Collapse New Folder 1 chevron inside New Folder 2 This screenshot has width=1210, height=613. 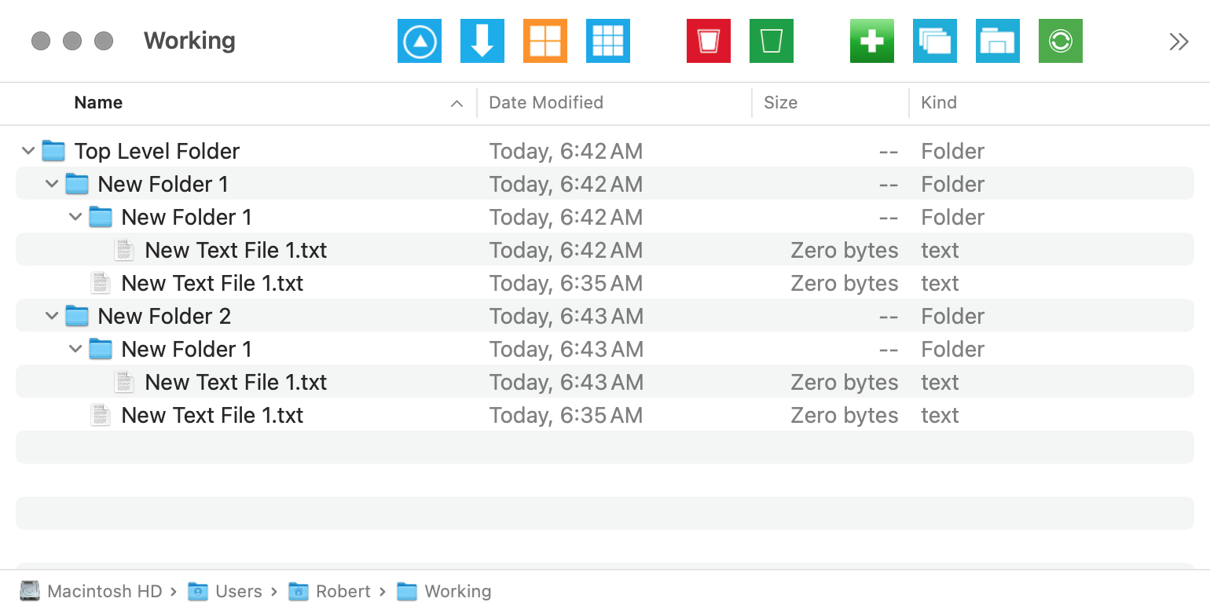75,349
